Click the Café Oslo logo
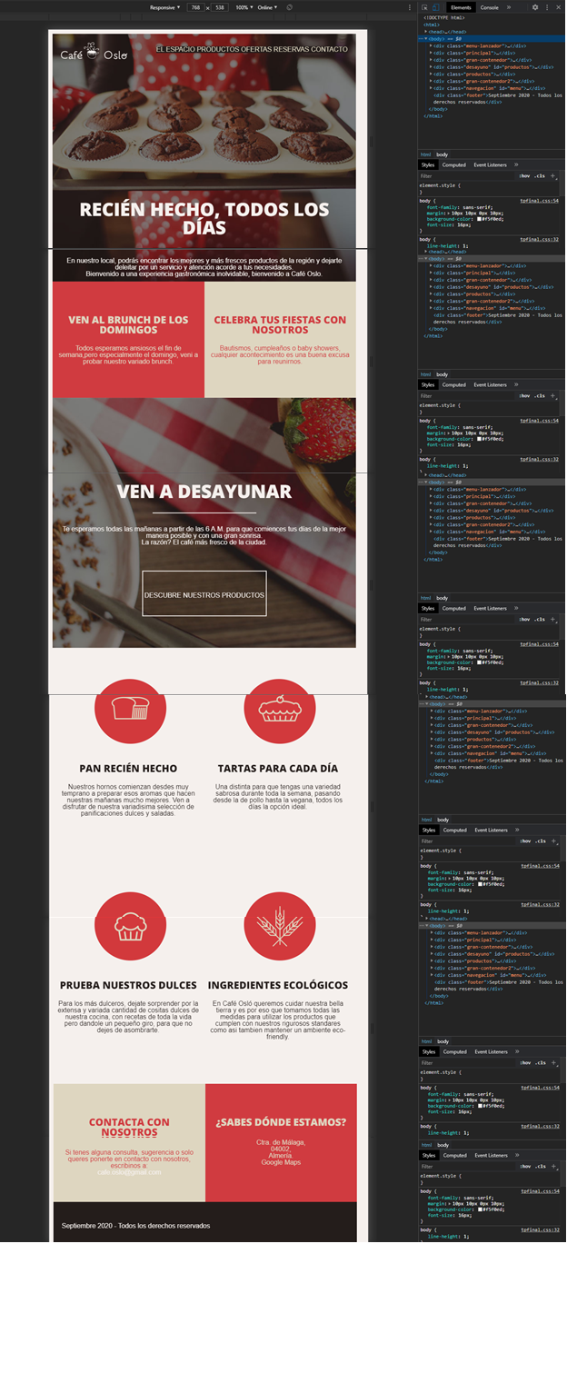This screenshot has height=1393, width=567. coord(94,54)
